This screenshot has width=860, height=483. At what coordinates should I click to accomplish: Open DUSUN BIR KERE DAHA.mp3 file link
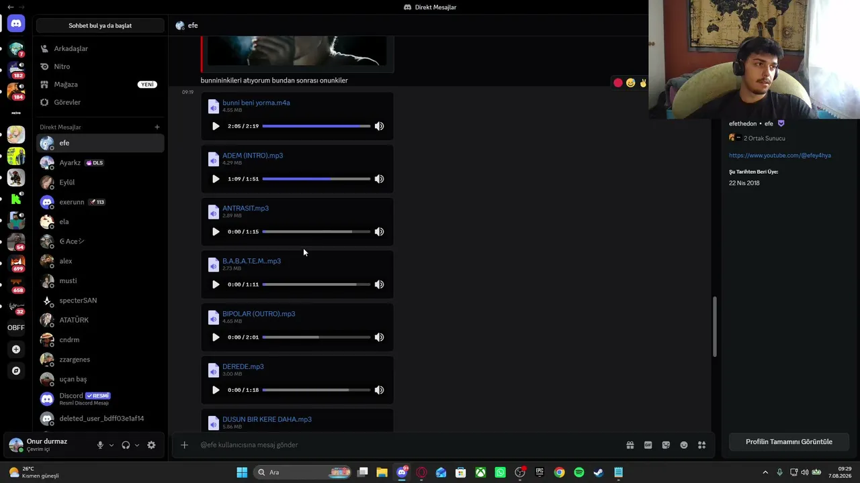tap(267, 419)
